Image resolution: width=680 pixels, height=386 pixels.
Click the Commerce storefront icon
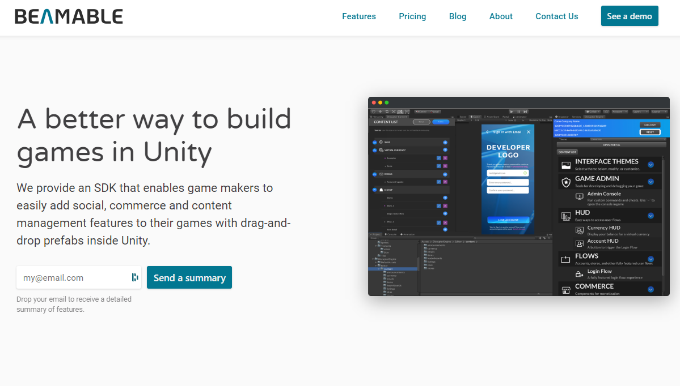coord(566,290)
